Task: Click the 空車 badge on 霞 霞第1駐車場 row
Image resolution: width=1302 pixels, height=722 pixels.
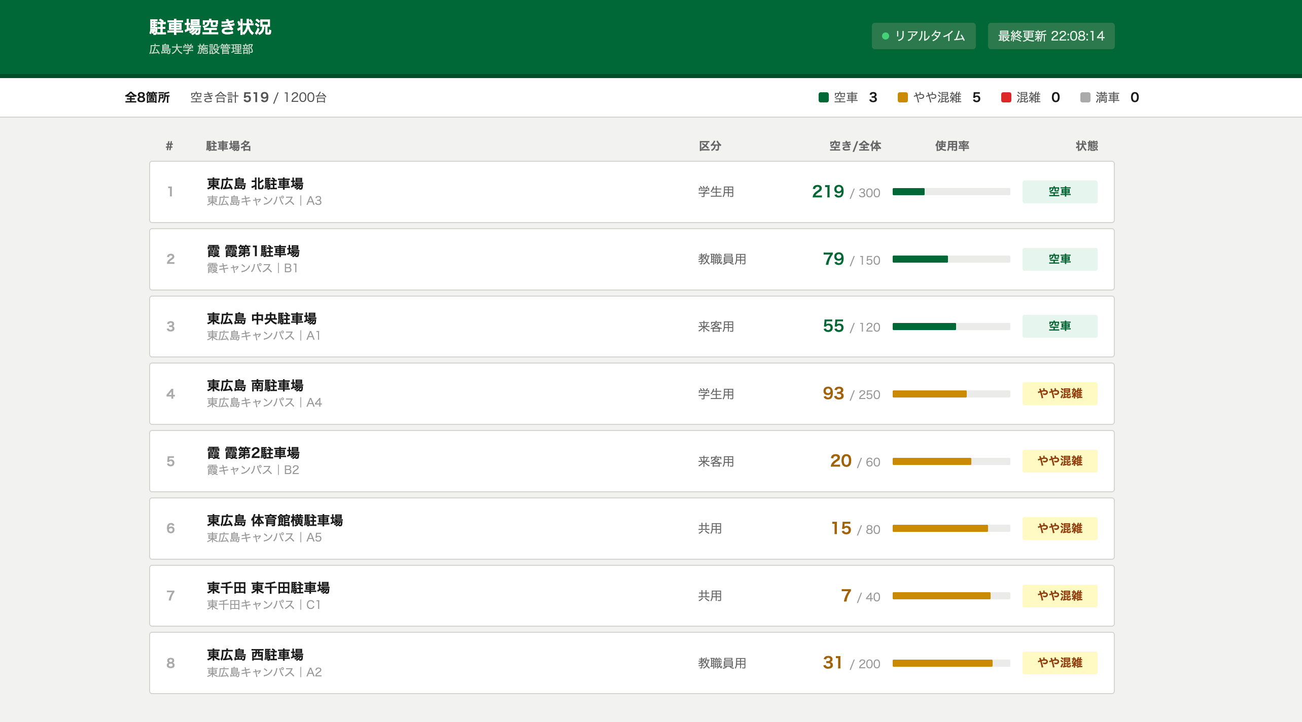Action: (x=1060, y=259)
